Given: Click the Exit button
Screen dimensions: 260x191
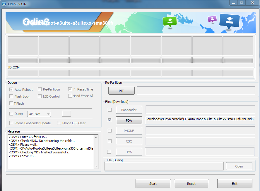Looking at the screenshot, I should (x=235, y=184).
